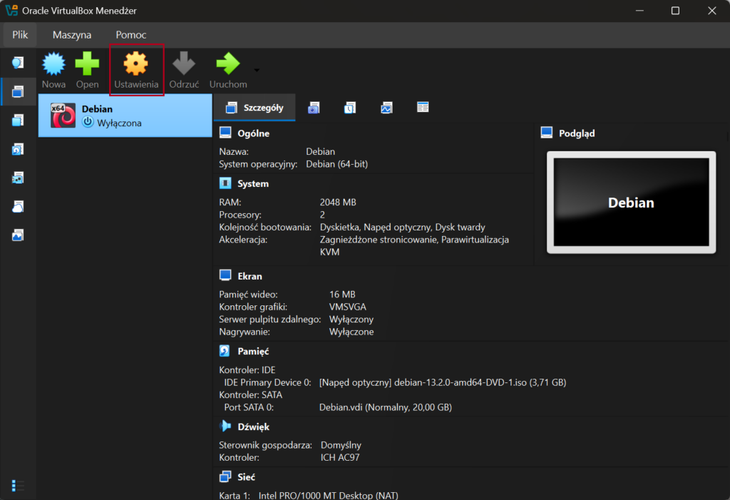Open Ustawienia gear settings

pyautogui.click(x=136, y=64)
